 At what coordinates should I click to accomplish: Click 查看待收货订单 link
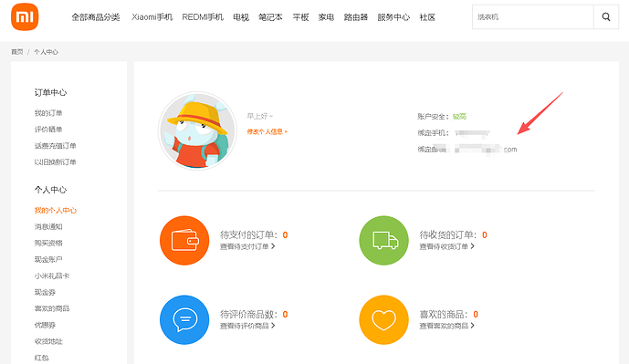(447, 246)
